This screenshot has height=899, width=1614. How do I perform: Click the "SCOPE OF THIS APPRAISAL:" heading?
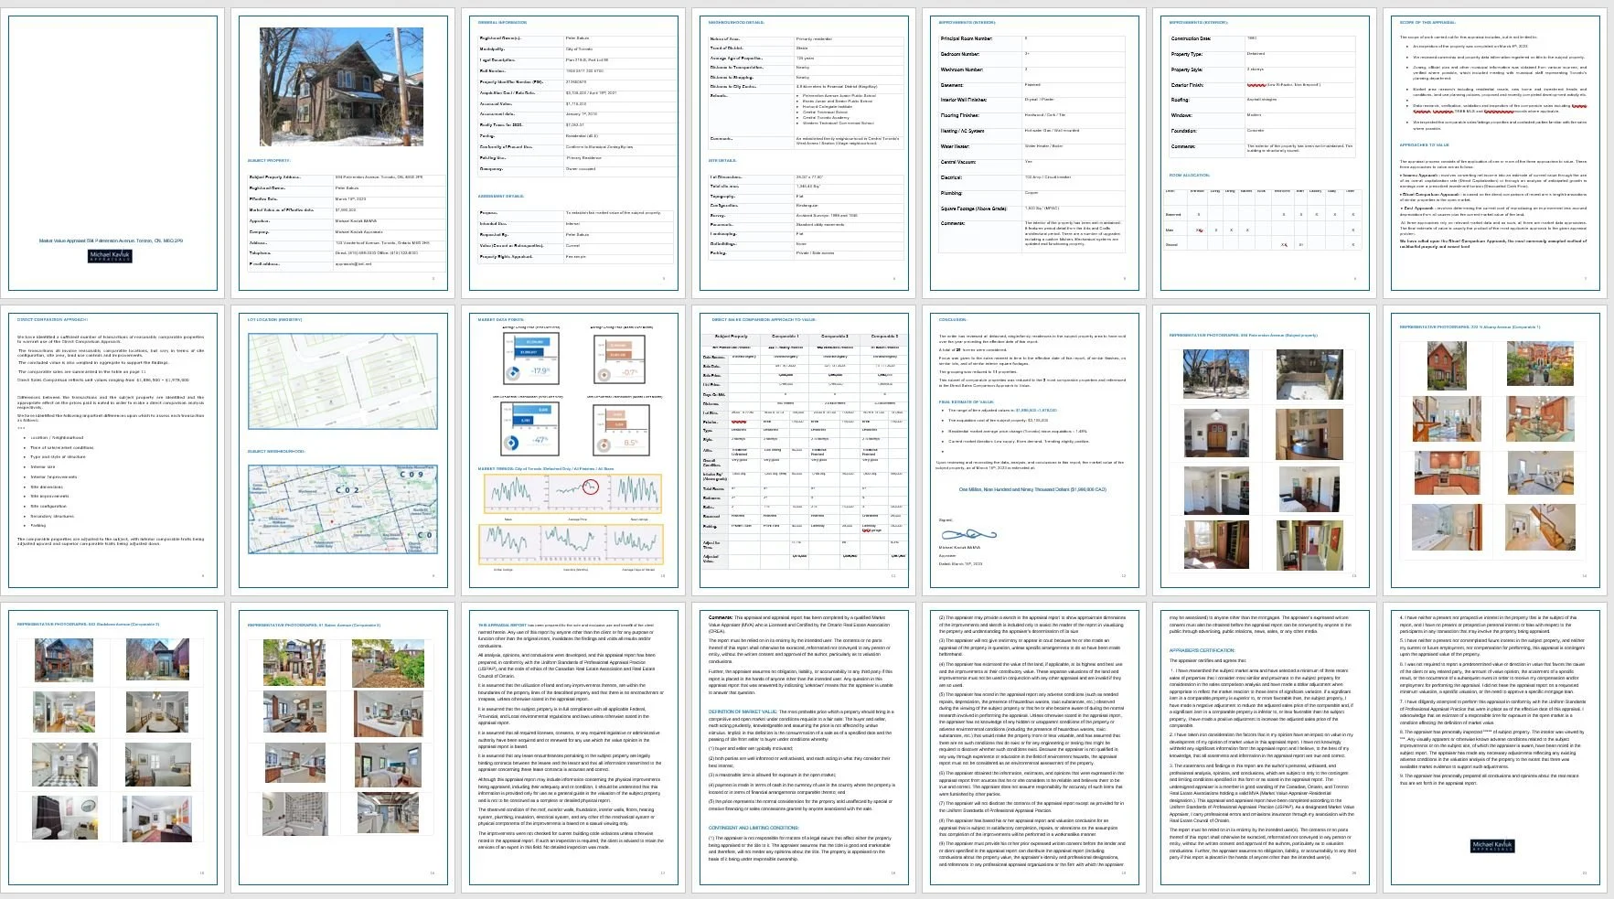[1427, 22]
